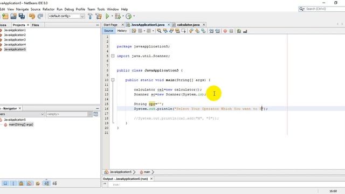Run the project with the green play icon
The width and height of the screenshot is (345, 194).
tap(107, 16)
